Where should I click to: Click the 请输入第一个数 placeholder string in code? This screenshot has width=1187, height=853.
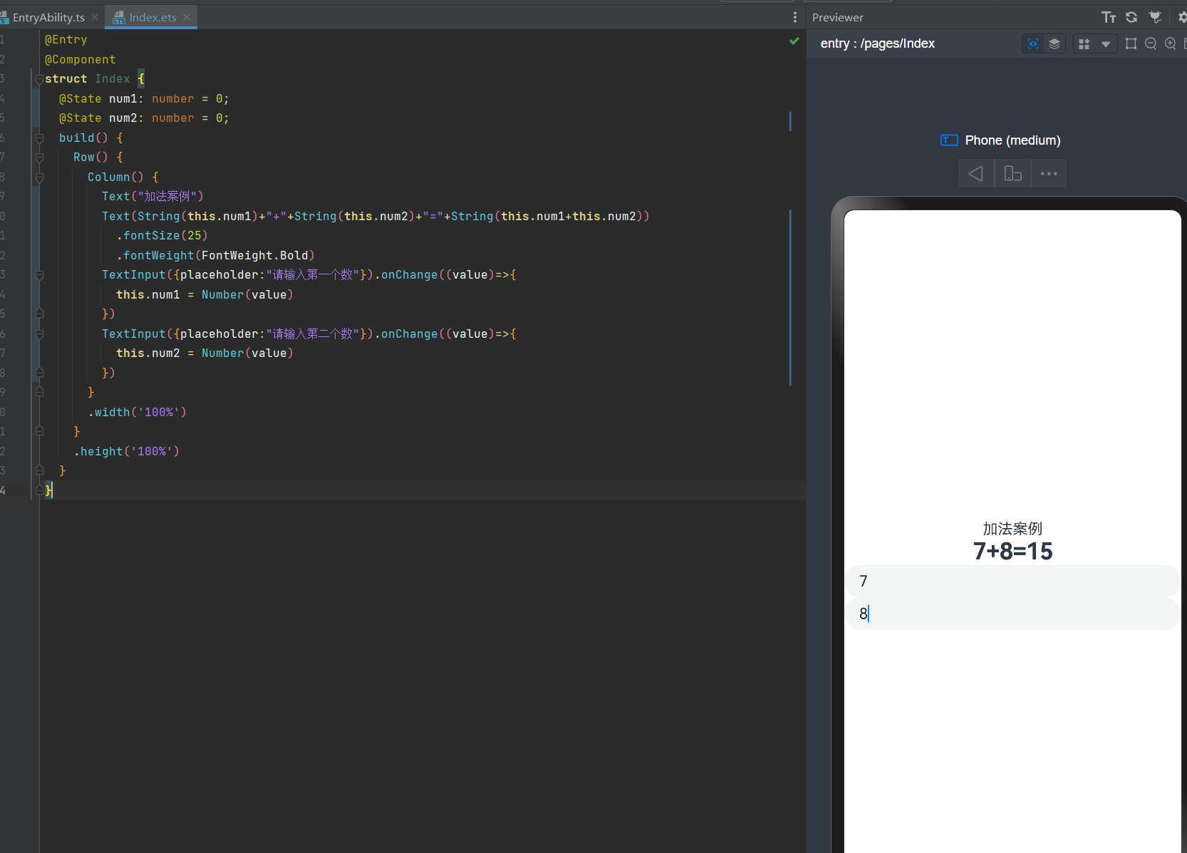313,275
